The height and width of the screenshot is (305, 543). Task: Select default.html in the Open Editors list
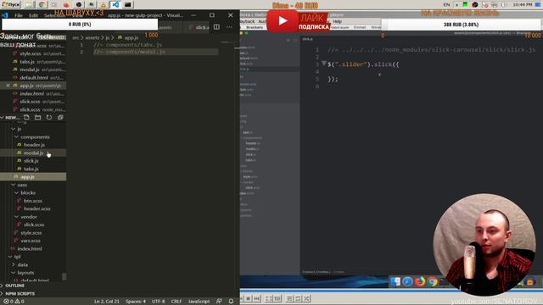coord(34,77)
